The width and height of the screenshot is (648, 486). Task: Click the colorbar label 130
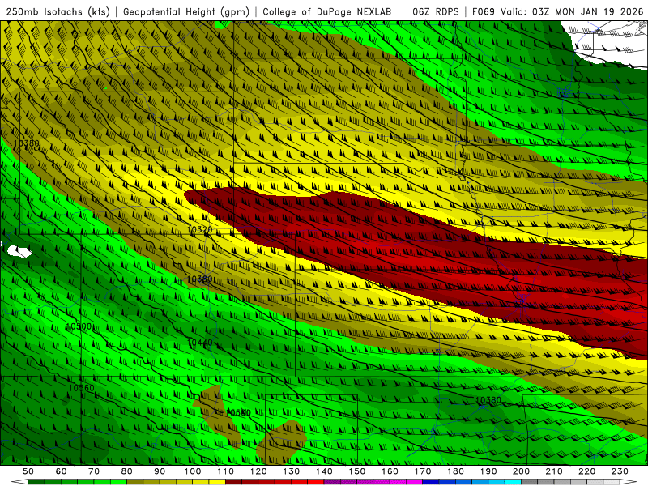pyautogui.click(x=292, y=471)
